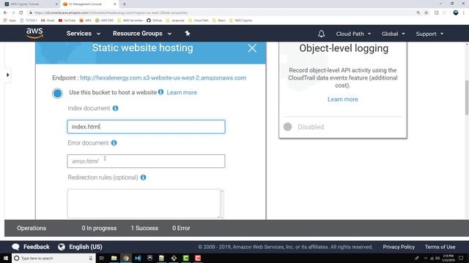The height and width of the screenshot is (263, 469).
Task: Click the page vertical scrollbar thumb
Action: [467, 97]
